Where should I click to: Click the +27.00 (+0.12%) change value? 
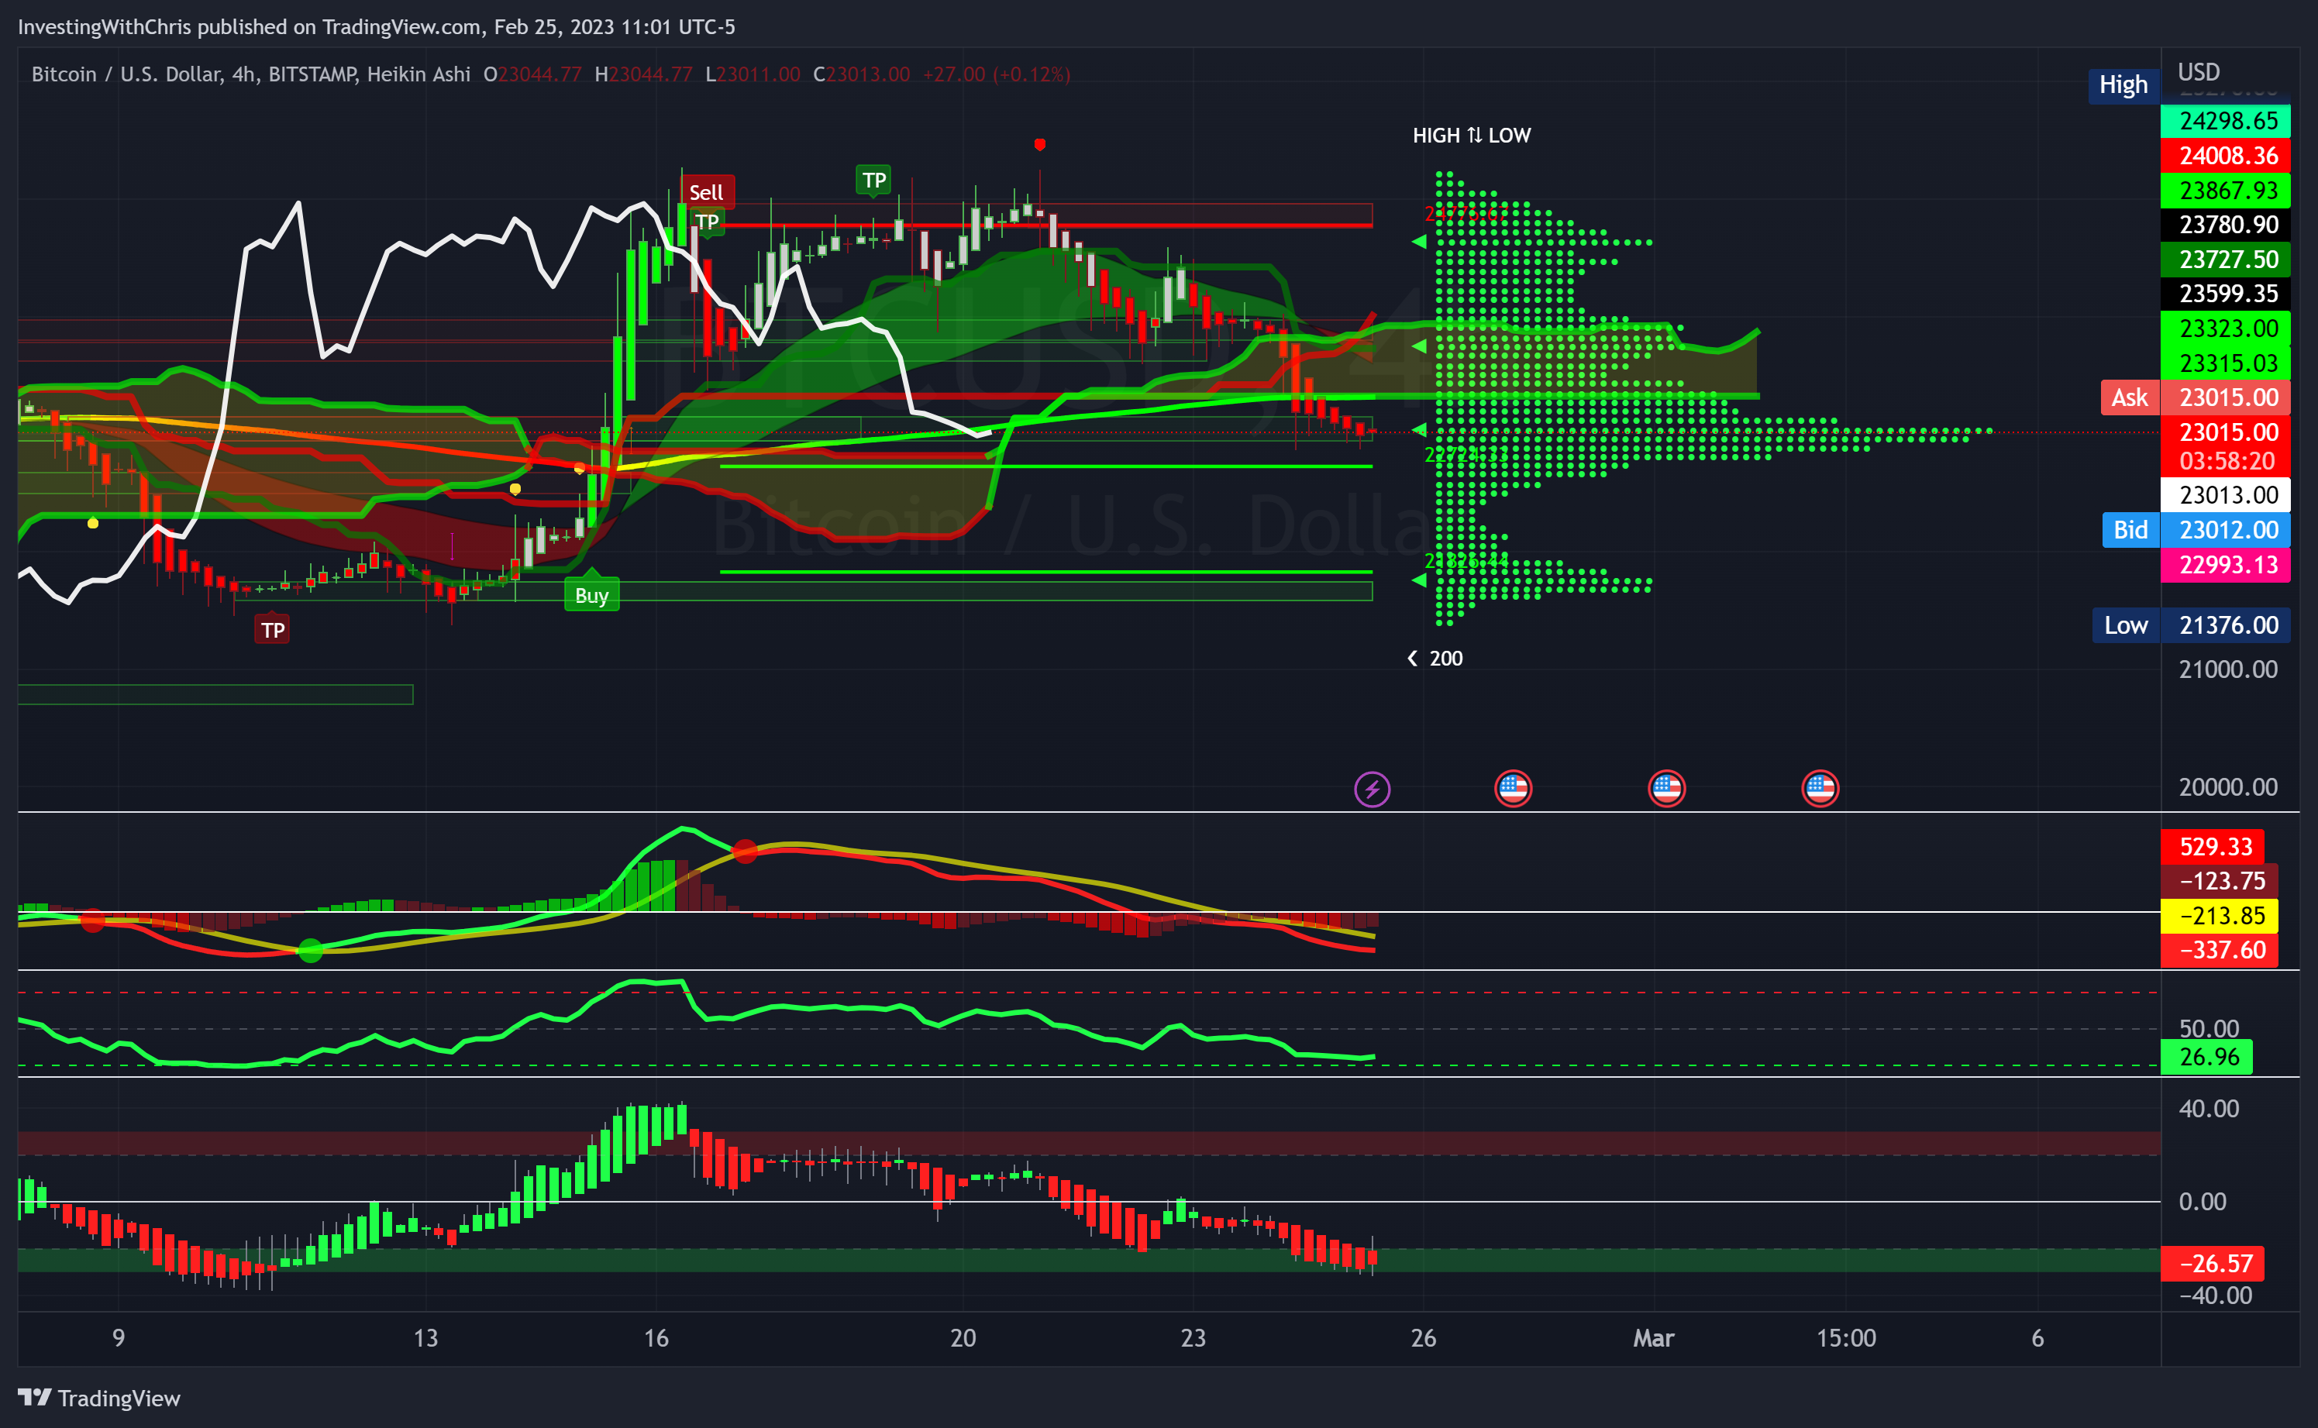point(997,74)
